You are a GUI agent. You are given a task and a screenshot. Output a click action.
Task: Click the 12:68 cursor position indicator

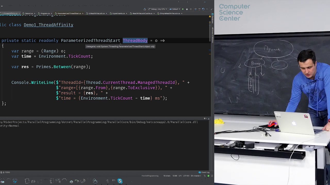175,176
